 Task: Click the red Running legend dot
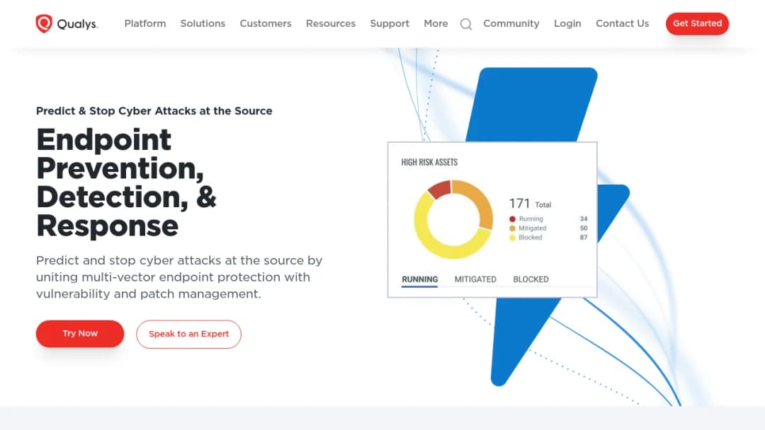pyautogui.click(x=512, y=219)
